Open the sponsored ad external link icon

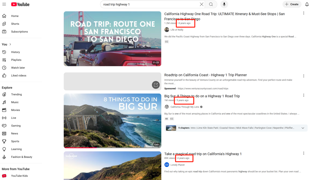[x=156, y=85]
